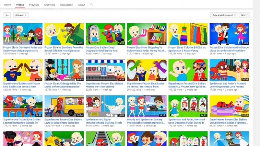Switch to the Discussion tab
Viewport: 260px width, 146px height.
pos(66,5)
